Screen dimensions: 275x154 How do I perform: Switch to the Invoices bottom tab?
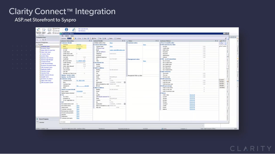[65, 122]
